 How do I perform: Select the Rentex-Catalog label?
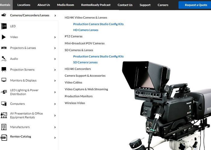[20, 136]
